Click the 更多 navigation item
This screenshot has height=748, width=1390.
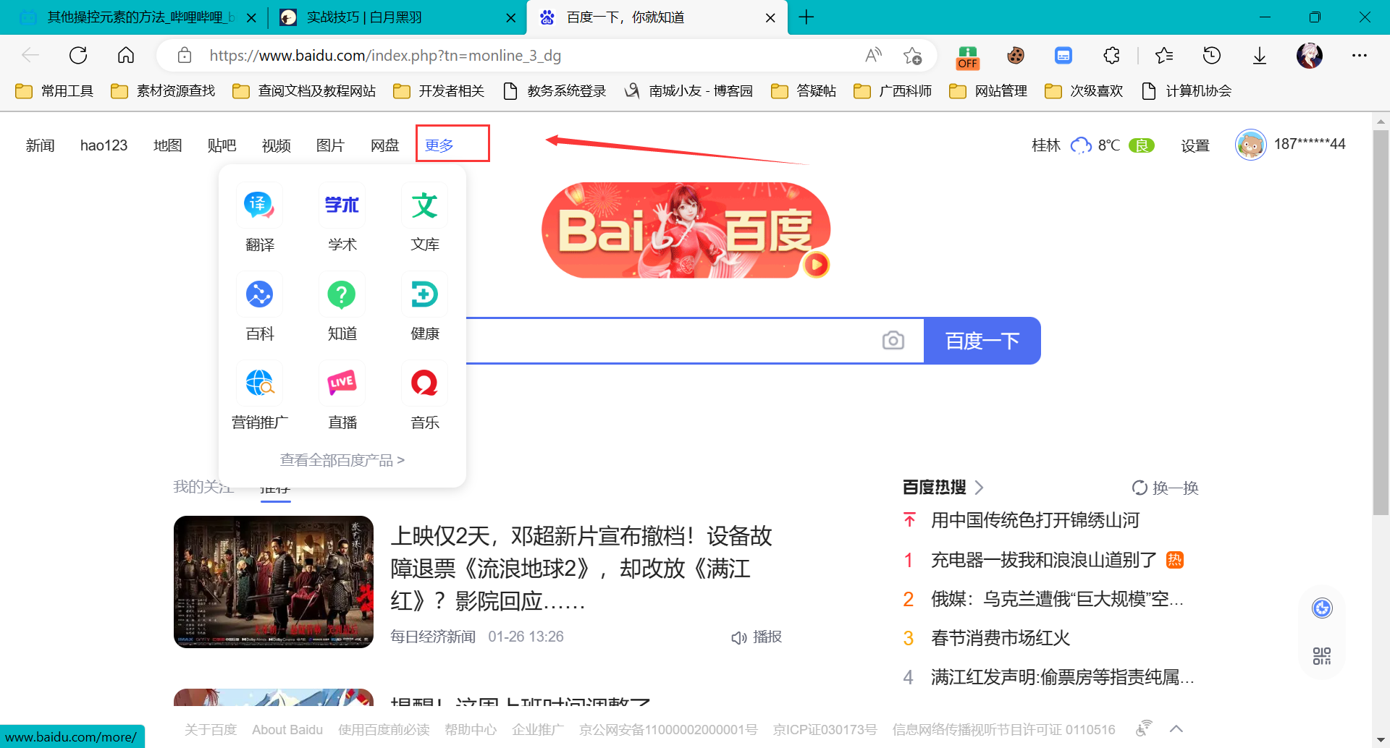439,145
